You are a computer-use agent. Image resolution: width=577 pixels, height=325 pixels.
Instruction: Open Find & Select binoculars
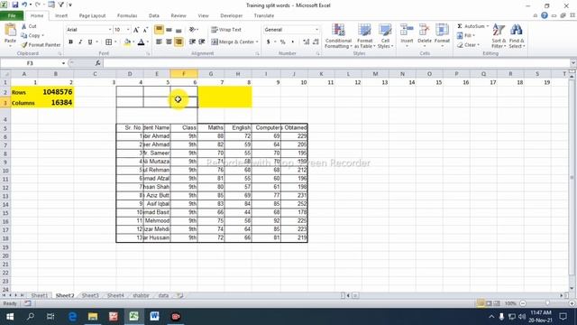[517, 36]
